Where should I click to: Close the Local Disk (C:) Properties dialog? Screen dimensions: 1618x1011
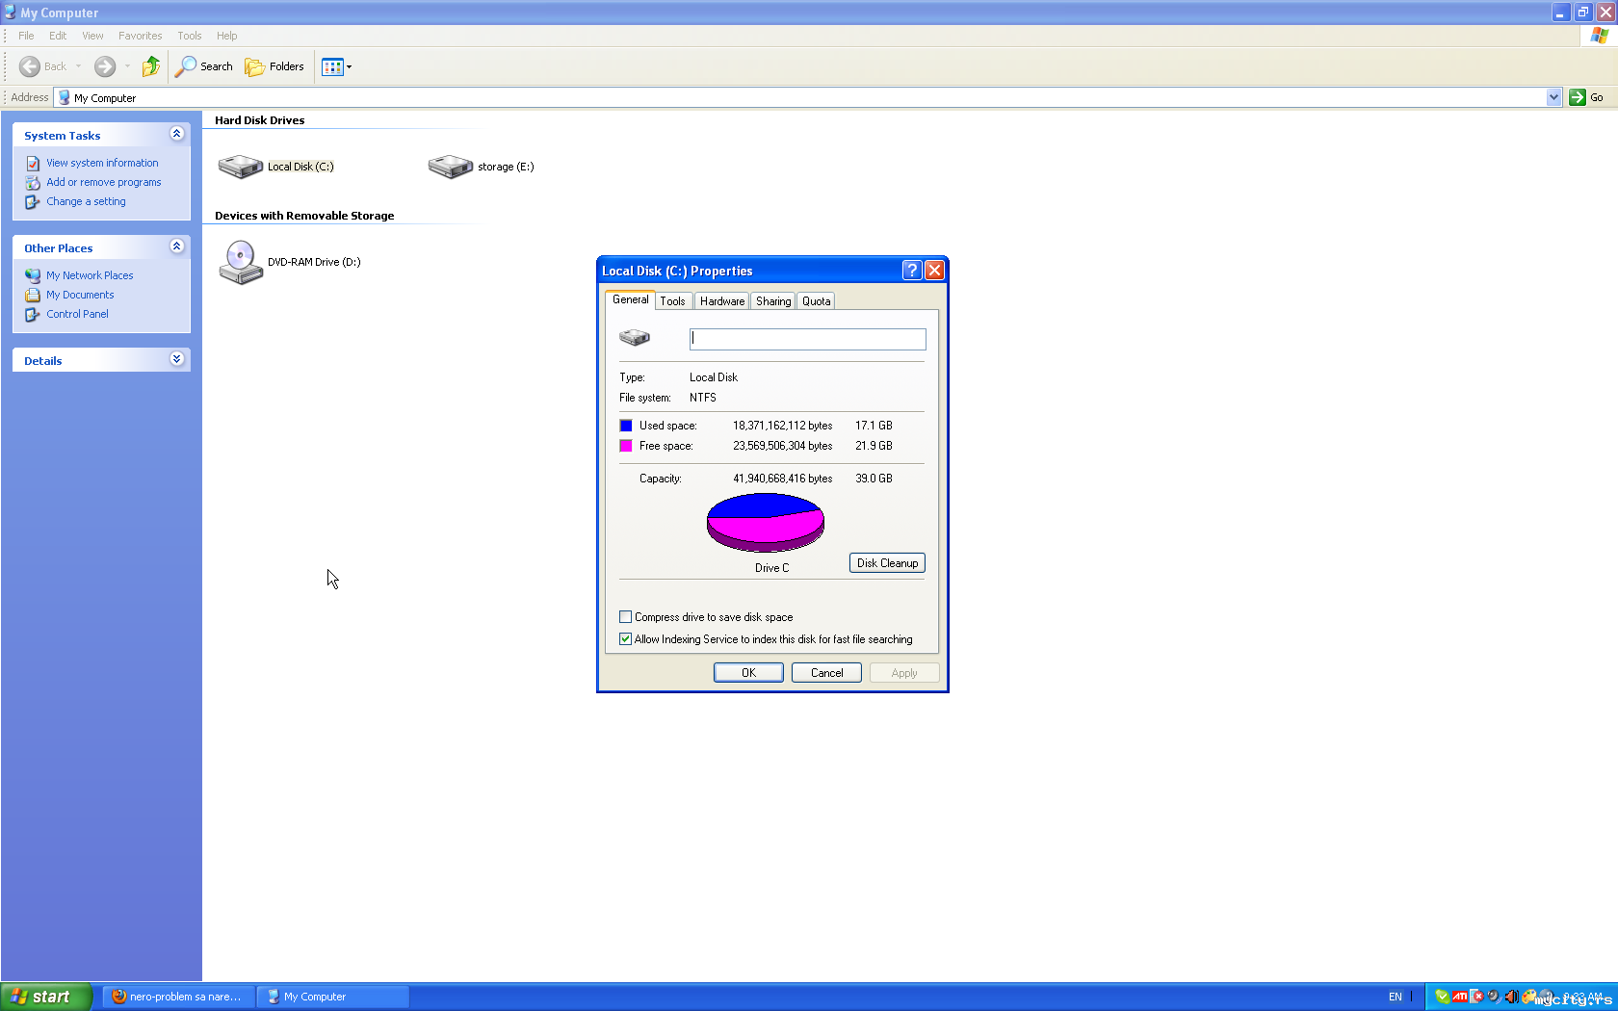pyautogui.click(x=934, y=271)
